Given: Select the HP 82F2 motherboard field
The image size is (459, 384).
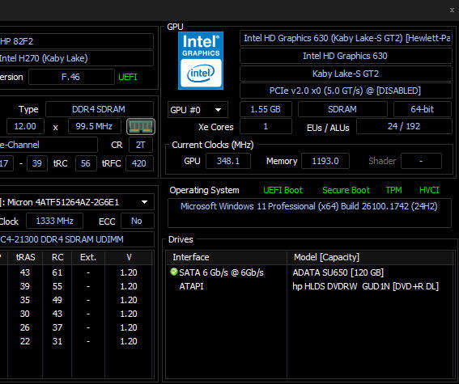Looking at the screenshot, I should tap(77, 41).
